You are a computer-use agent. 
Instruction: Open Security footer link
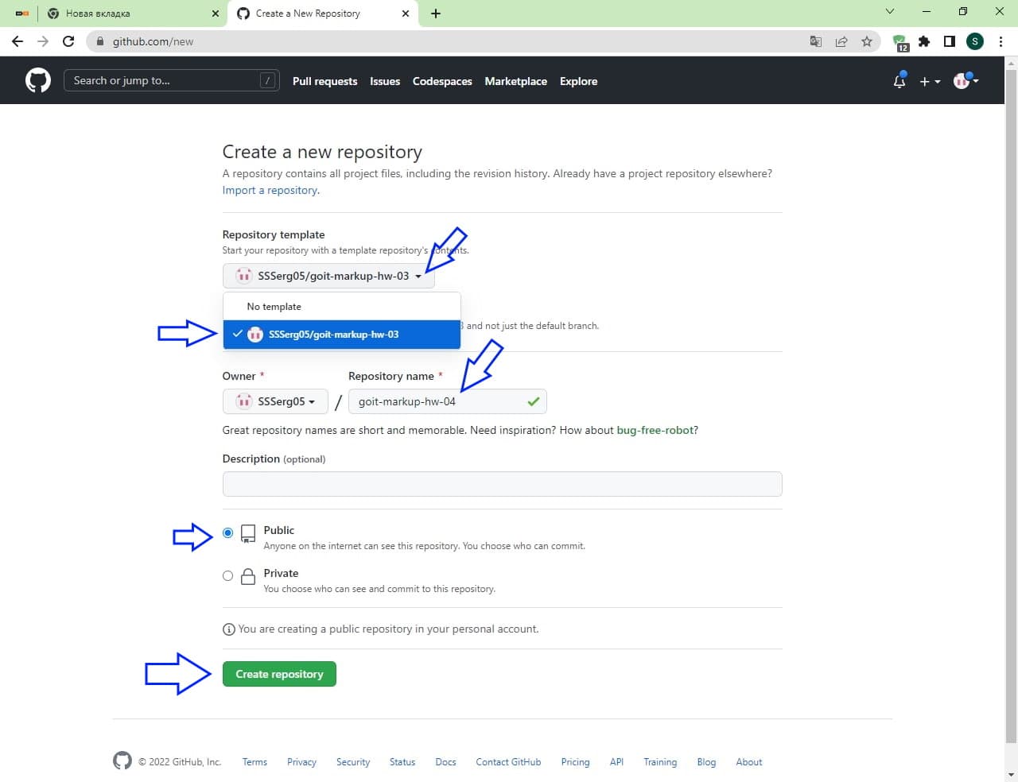[x=353, y=761]
